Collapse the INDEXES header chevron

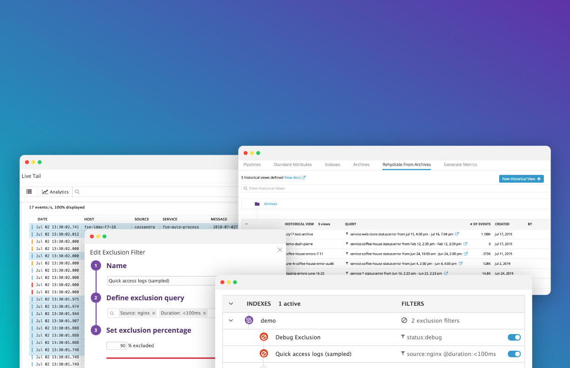pos(231,304)
